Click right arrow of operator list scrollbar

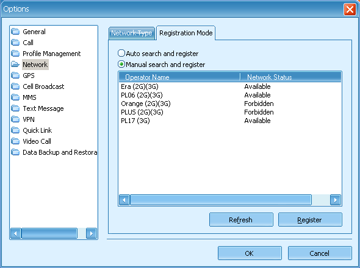(336, 200)
